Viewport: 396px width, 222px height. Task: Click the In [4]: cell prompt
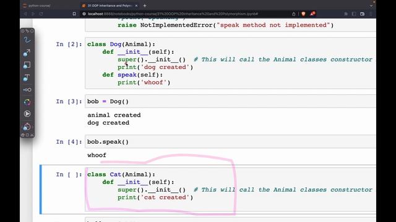[x=69, y=142]
